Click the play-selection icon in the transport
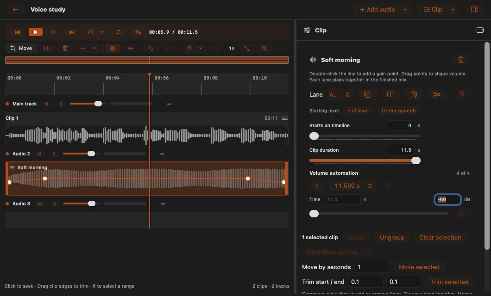Screen dimensions: 491x296 (90, 32)
